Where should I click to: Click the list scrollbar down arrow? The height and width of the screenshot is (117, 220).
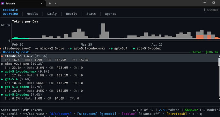pos(219,99)
